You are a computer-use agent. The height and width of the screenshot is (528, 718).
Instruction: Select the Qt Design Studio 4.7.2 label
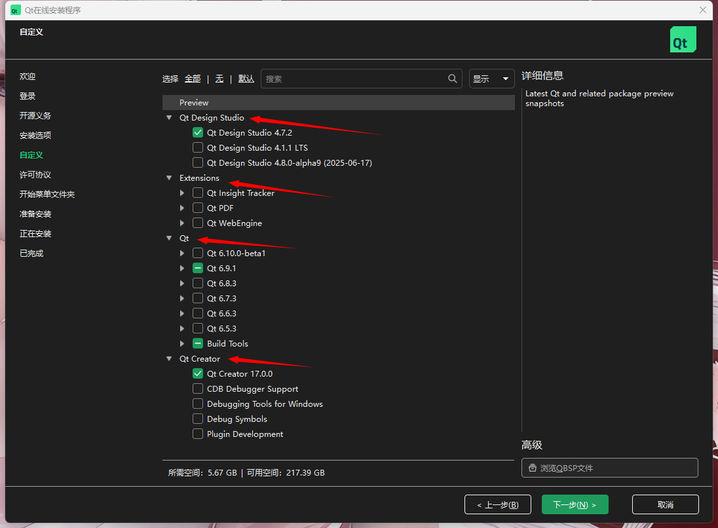(250, 133)
